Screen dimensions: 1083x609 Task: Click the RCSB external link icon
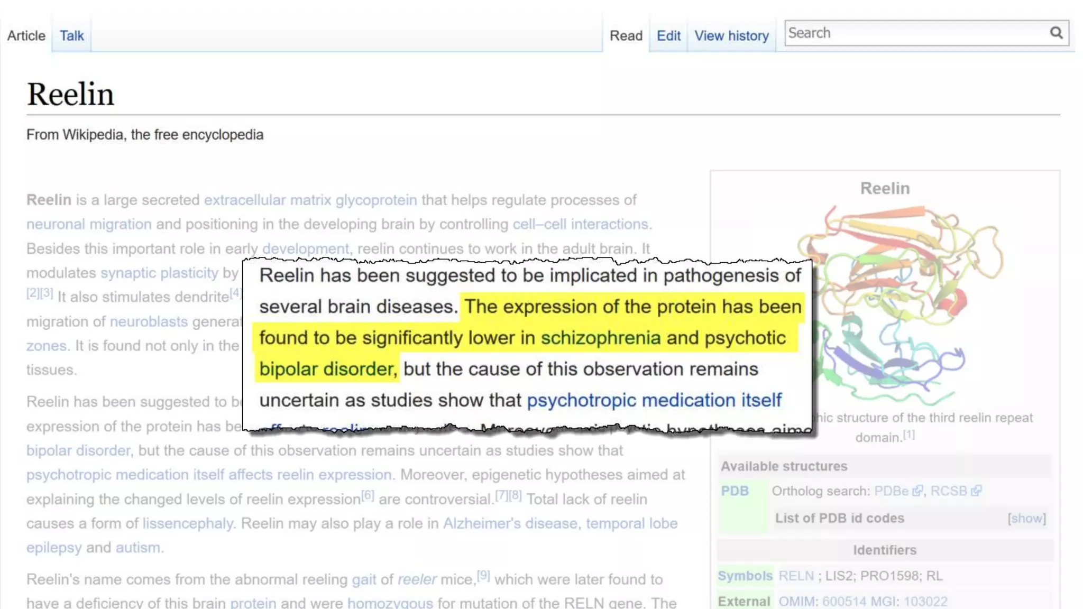[976, 491]
